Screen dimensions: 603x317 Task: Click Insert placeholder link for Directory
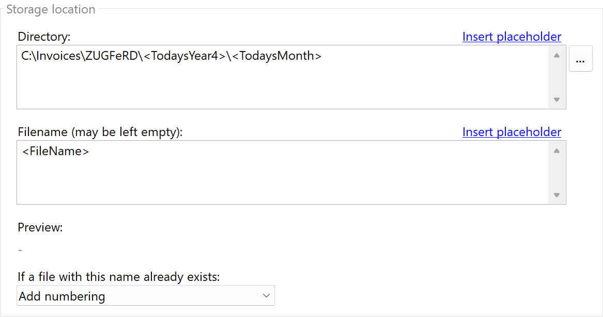click(x=512, y=37)
